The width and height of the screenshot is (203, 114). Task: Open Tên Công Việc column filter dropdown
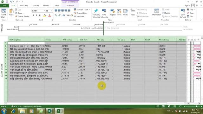pyautogui.click(x=43, y=40)
